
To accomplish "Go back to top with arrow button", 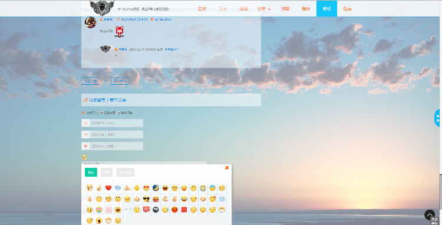I will click(x=430, y=215).
